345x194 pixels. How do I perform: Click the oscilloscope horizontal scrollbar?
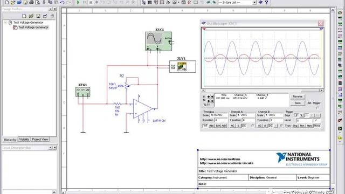click(263, 91)
